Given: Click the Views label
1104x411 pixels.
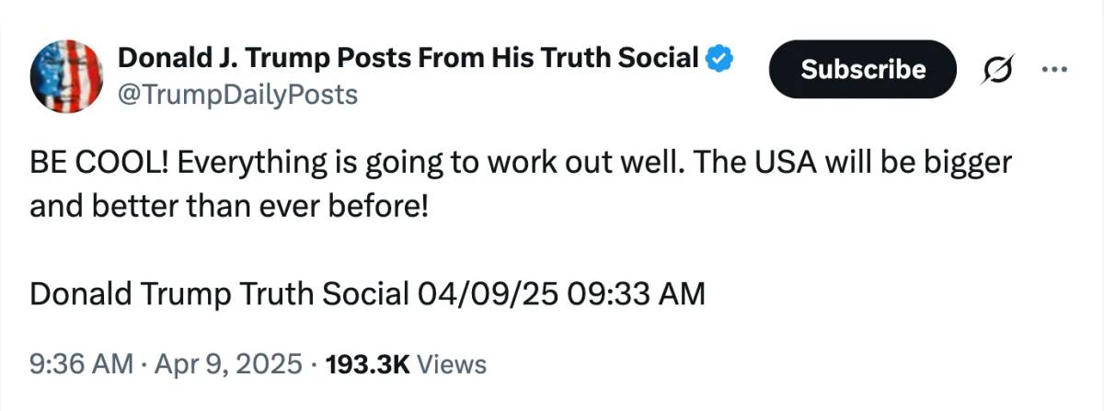Looking at the screenshot, I should tap(451, 364).
